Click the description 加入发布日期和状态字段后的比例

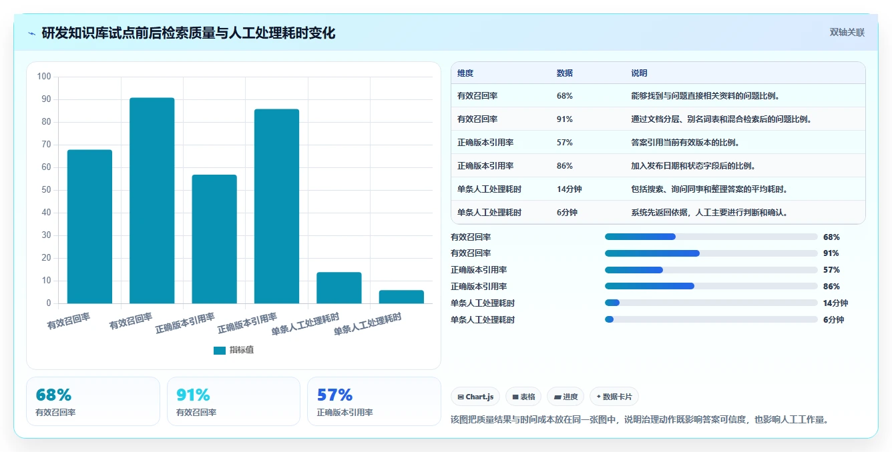(x=693, y=166)
